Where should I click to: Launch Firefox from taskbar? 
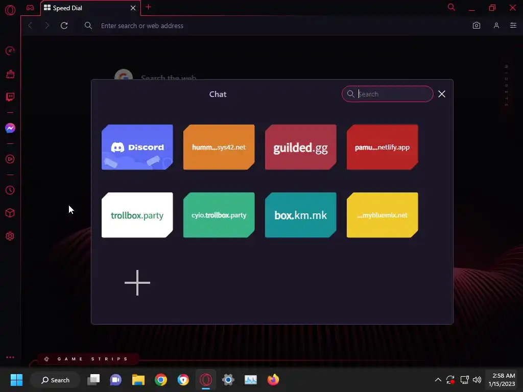point(273,380)
